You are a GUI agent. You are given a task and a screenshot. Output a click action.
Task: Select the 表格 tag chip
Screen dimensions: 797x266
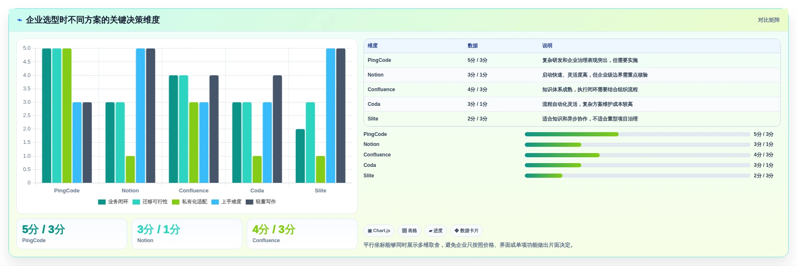coord(410,231)
